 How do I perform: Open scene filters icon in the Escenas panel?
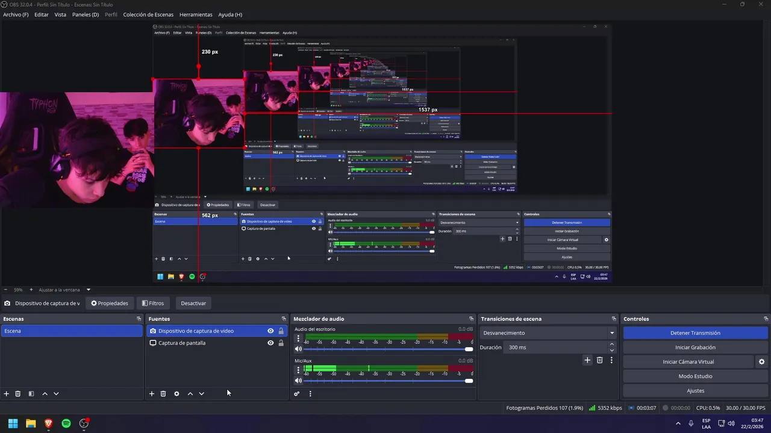tap(31, 394)
